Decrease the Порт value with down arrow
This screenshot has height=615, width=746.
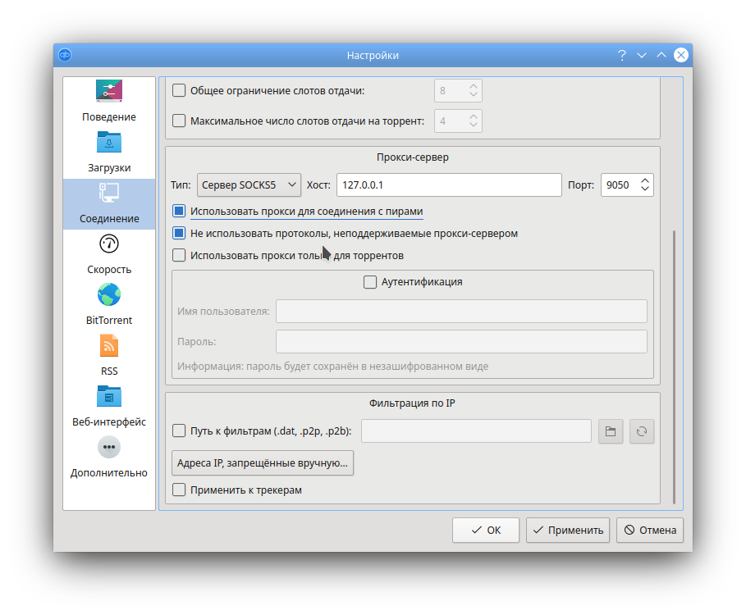click(645, 189)
